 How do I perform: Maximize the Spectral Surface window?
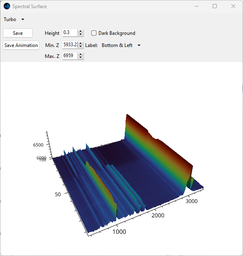(x=215, y=6)
